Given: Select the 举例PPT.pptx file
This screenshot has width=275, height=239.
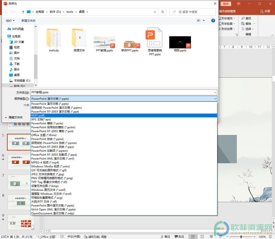Looking at the screenshot, I should (130, 46).
